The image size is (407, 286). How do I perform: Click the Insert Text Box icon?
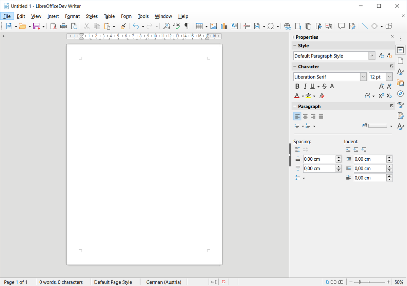coord(234,26)
